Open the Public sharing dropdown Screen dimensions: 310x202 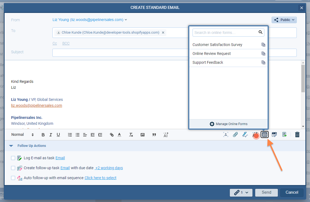click(x=284, y=20)
